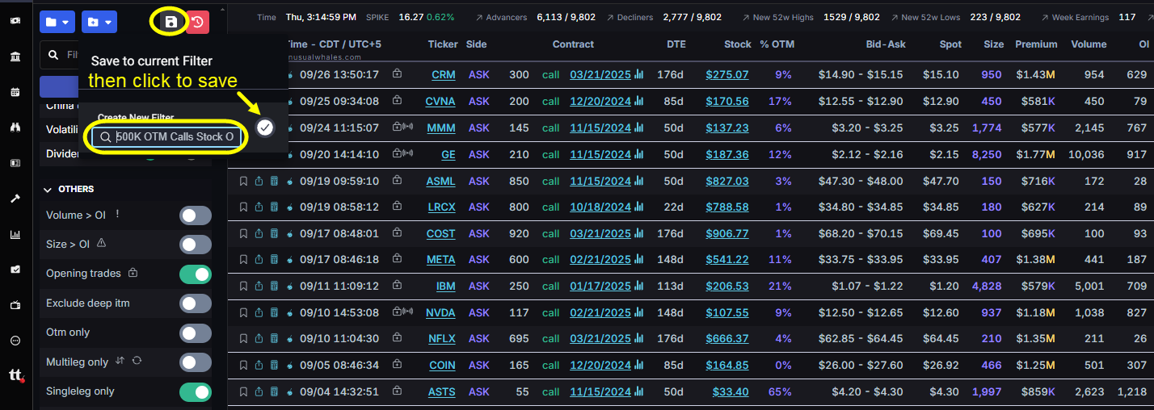
Task: Open the NVDA ticker link
Action: click(x=440, y=313)
